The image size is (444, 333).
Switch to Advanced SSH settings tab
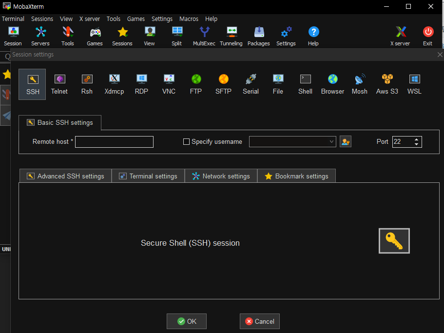click(65, 176)
